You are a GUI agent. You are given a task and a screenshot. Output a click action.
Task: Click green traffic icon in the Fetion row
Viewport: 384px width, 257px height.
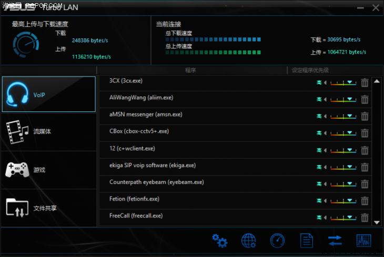click(x=319, y=201)
